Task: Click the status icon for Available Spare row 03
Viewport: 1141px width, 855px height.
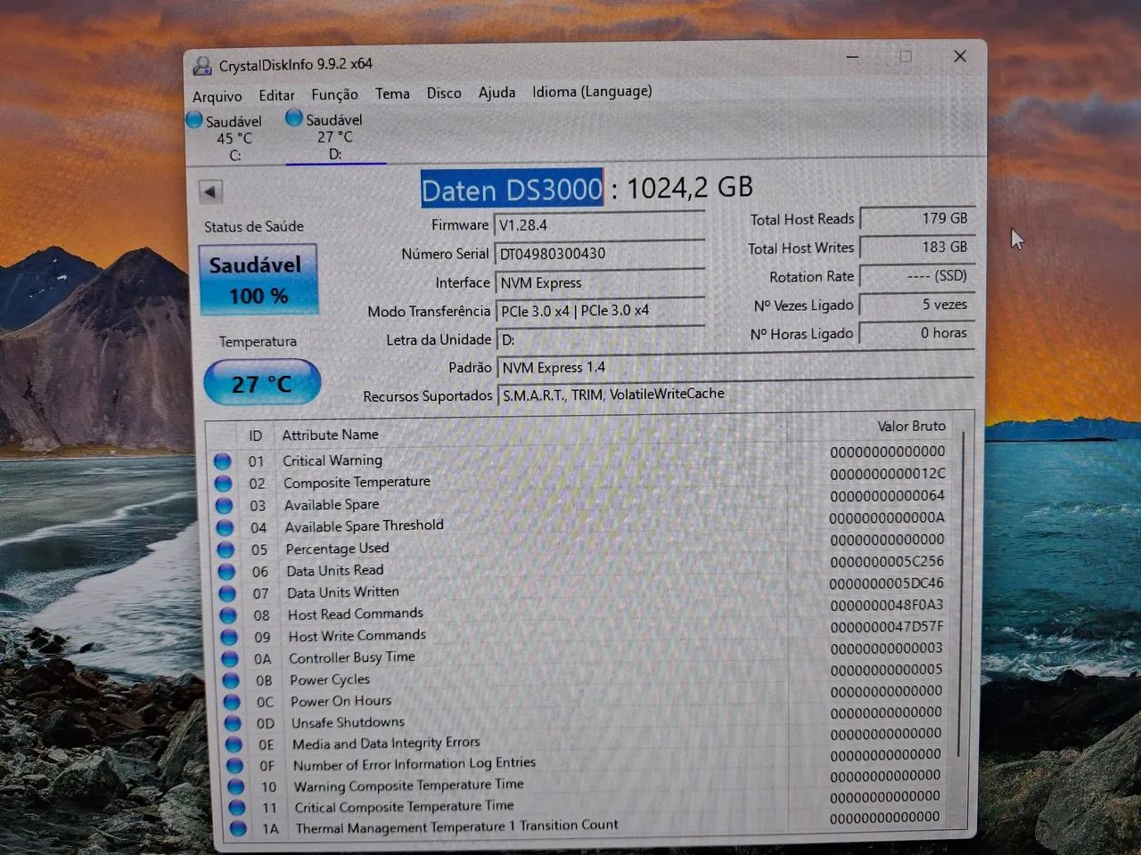Action: pos(225,506)
